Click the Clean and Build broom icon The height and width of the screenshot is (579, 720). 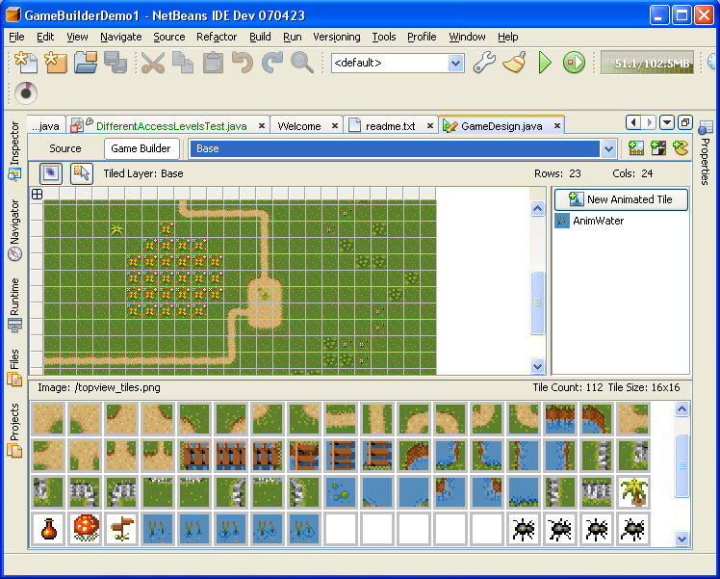click(x=514, y=63)
